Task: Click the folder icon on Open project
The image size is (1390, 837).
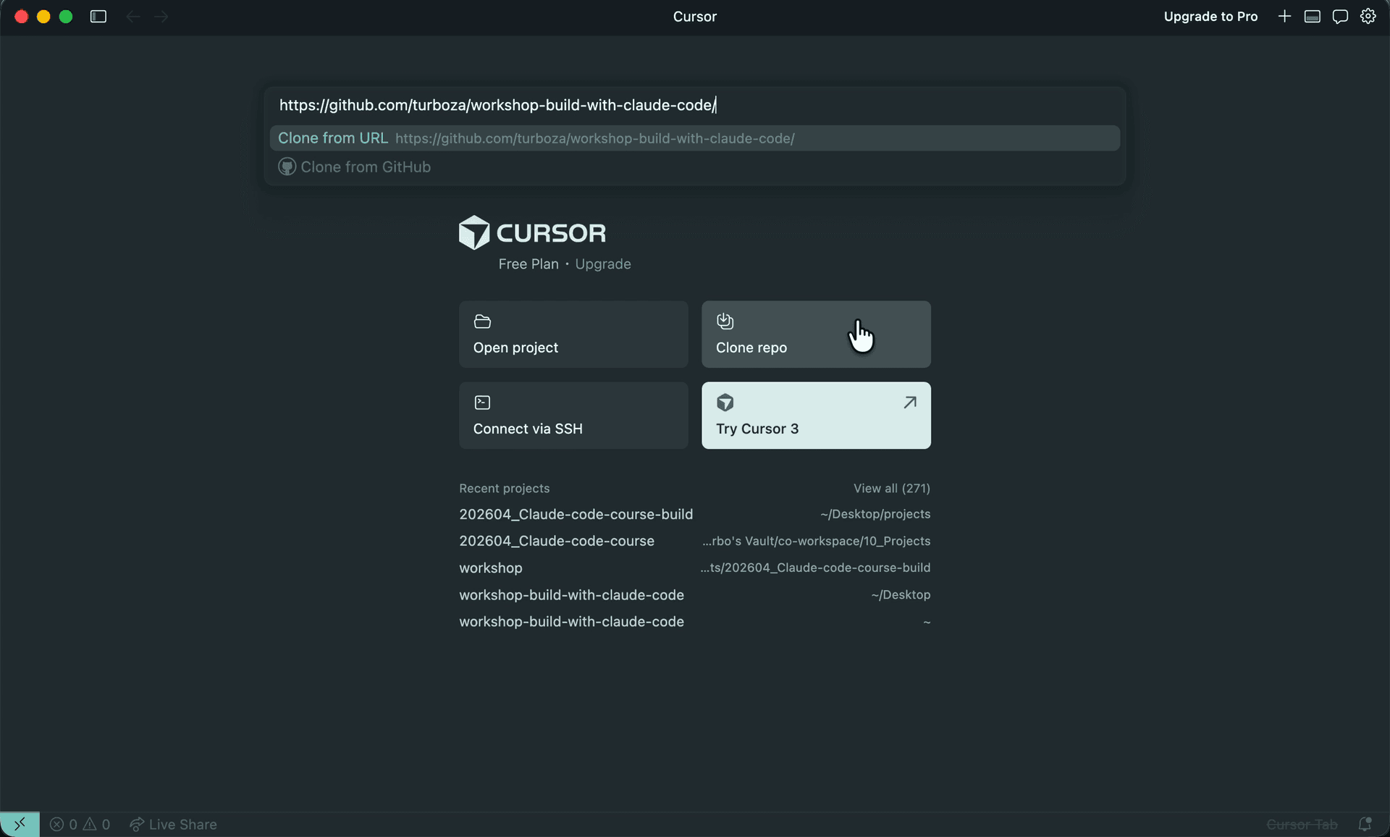Action: pyautogui.click(x=482, y=321)
